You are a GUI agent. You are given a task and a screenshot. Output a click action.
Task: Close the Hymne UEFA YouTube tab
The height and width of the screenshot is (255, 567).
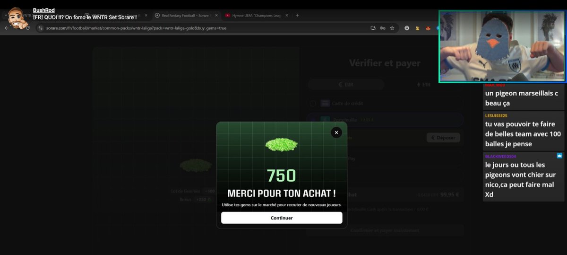pyautogui.click(x=287, y=15)
